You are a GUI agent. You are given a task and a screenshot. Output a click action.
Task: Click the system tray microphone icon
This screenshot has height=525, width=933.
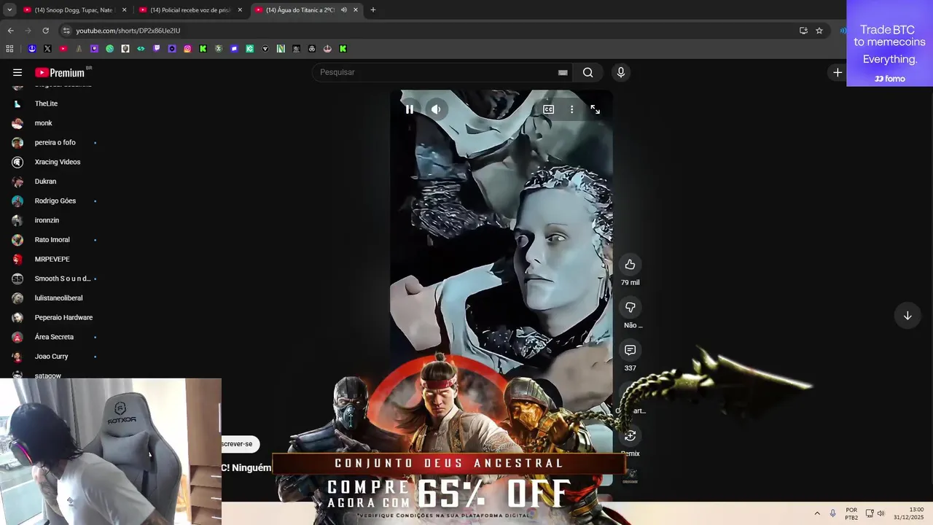[x=832, y=513]
